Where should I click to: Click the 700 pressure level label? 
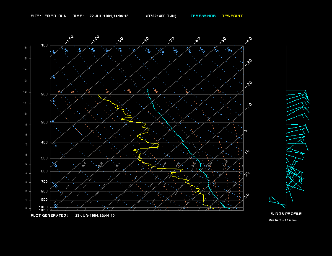44,182
